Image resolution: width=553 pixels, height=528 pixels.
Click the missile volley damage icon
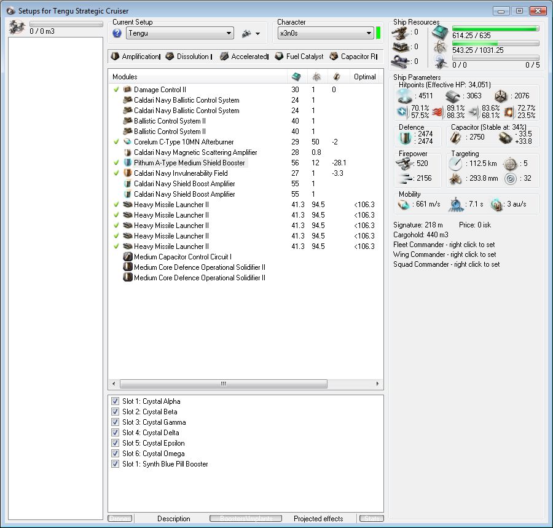click(x=405, y=178)
